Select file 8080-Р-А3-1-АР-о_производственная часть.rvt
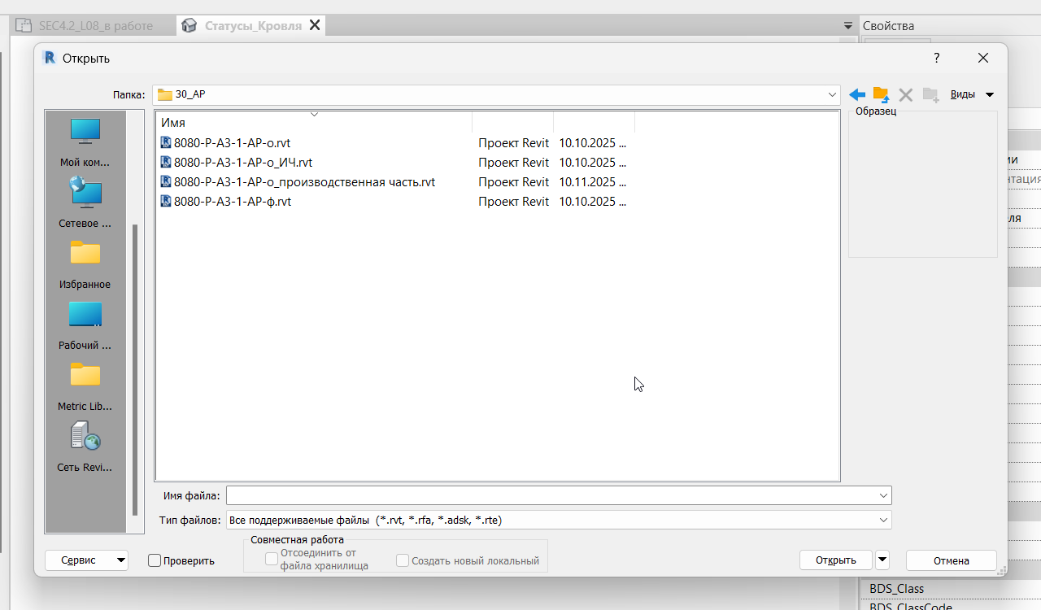 coord(304,182)
